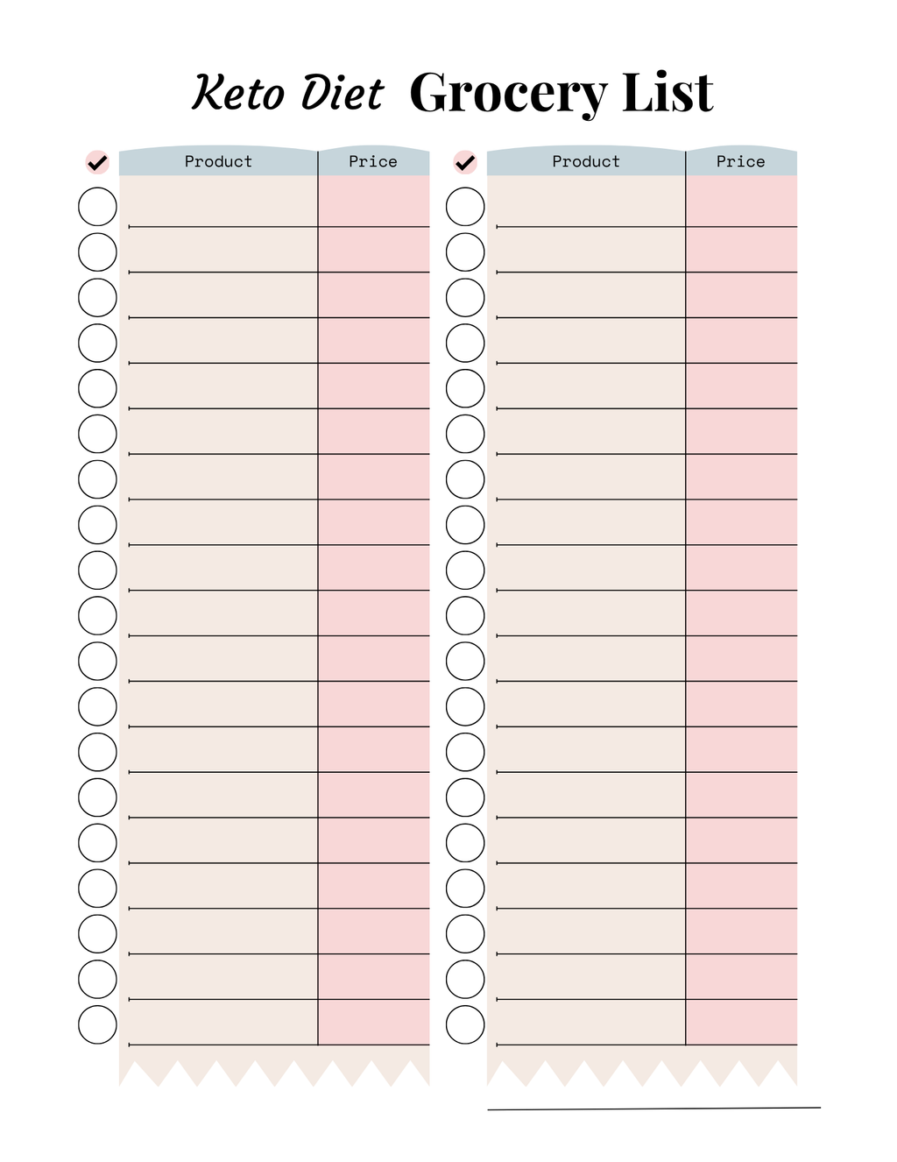Mark the second circle in left column
Image resolution: width=897 pixels, height=1162 pixels.
(97, 252)
